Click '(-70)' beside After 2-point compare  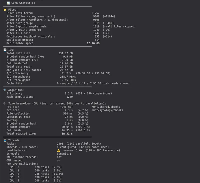coord(106,30)
